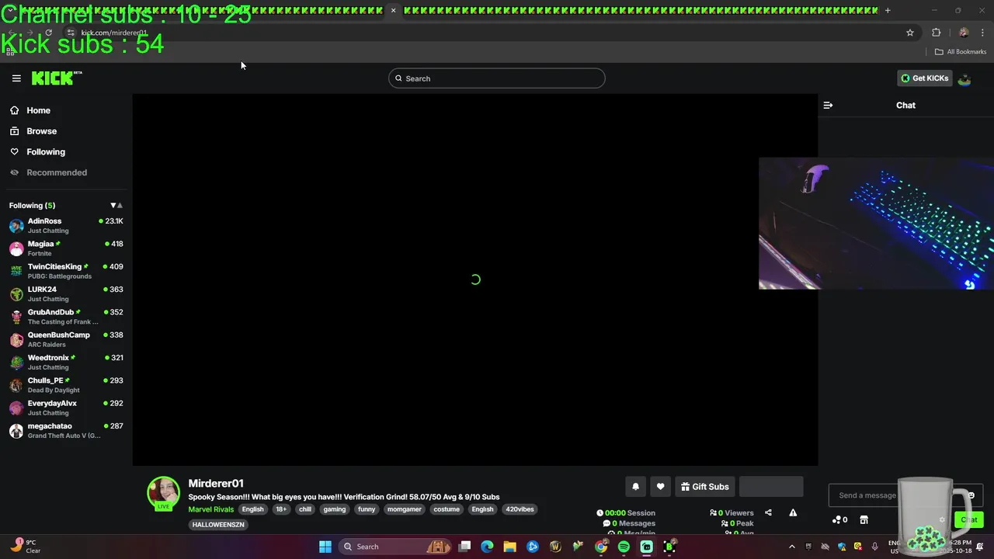Screen dimensions: 994x559
Task: Open the Windows Start menu
Action: click(325, 547)
